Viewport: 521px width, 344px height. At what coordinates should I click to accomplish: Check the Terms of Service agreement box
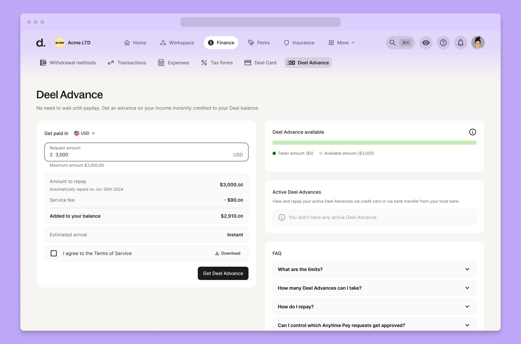pos(54,253)
